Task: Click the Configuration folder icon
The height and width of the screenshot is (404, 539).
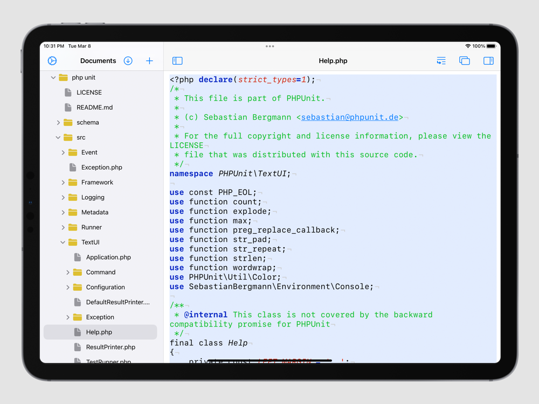Action: click(x=78, y=288)
